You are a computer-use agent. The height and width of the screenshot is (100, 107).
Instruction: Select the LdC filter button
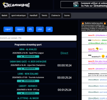coord(49,29)
